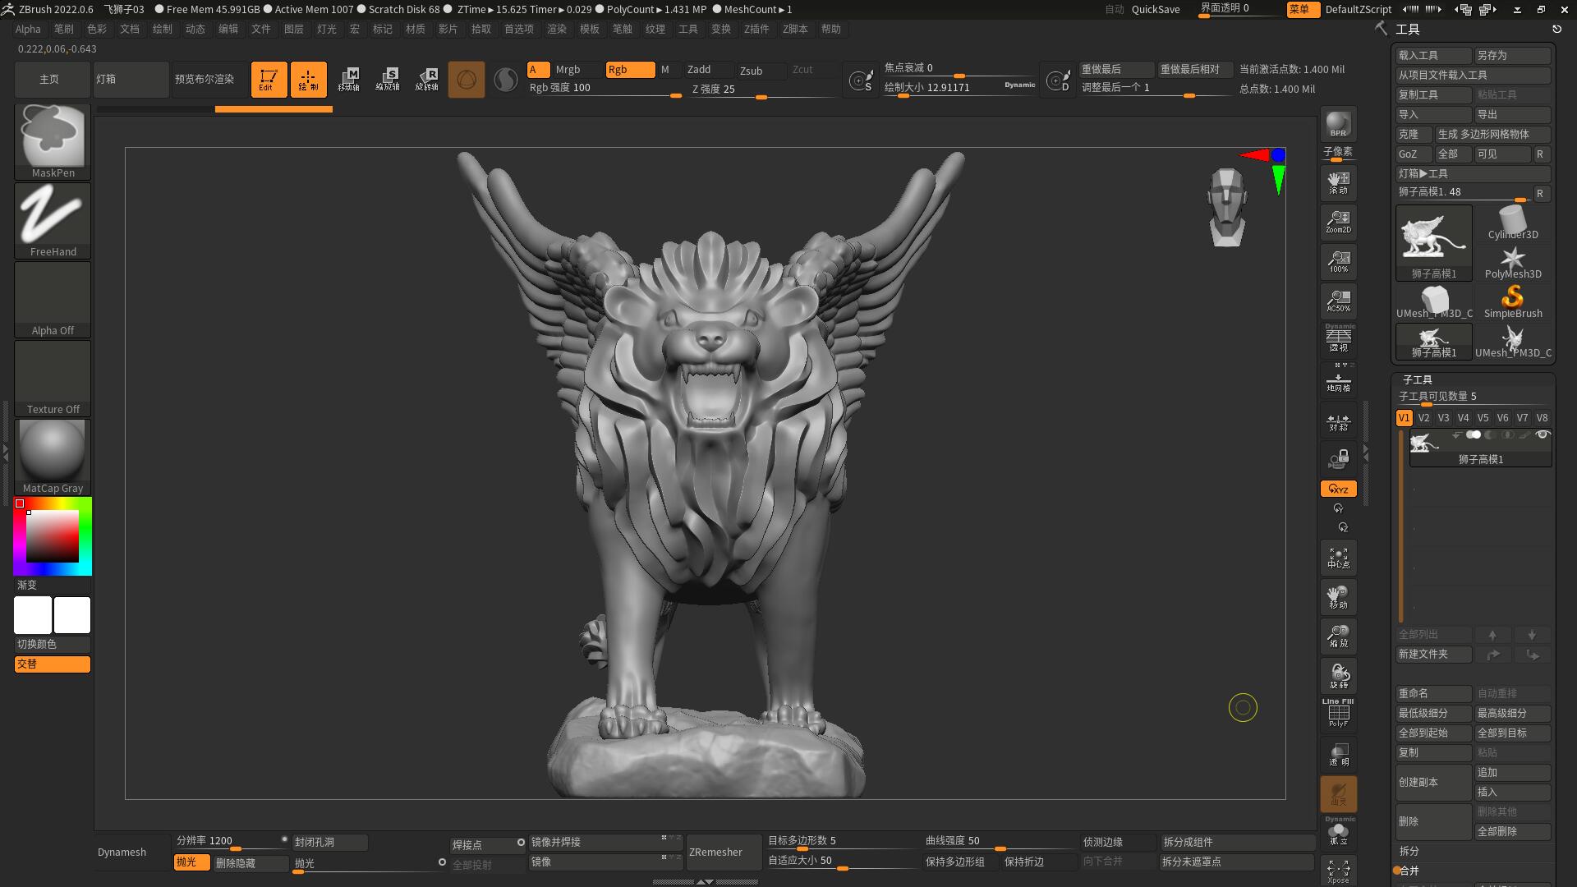The height and width of the screenshot is (887, 1577).
Task: Open the MatCap Gray material picker
Action: click(52, 450)
